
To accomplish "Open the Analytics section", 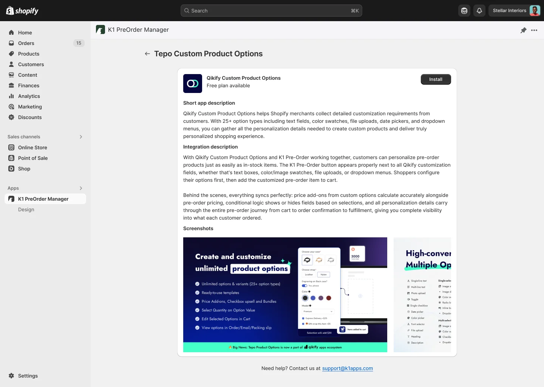I will pyautogui.click(x=29, y=96).
